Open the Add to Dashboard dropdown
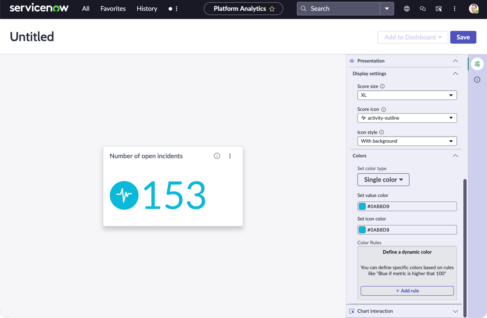 [413, 37]
